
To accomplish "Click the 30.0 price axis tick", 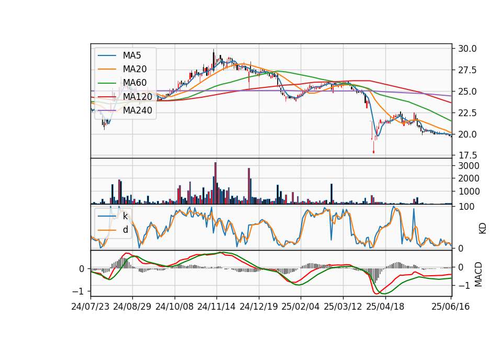I will (467, 49).
